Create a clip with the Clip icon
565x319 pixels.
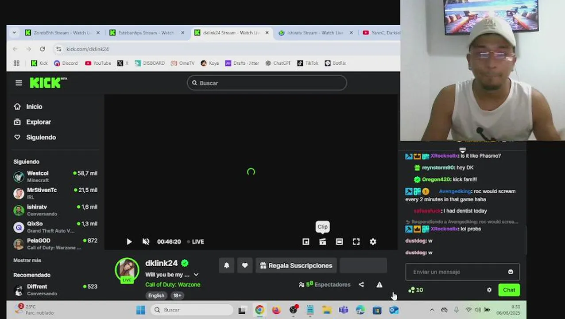322,241
